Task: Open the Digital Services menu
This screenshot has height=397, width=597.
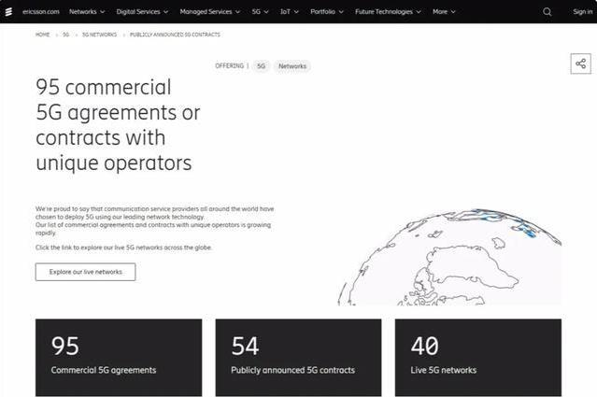Action: click(142, 12)
